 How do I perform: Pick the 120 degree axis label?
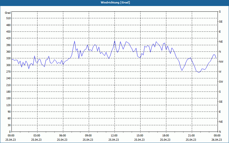(8, 105)
